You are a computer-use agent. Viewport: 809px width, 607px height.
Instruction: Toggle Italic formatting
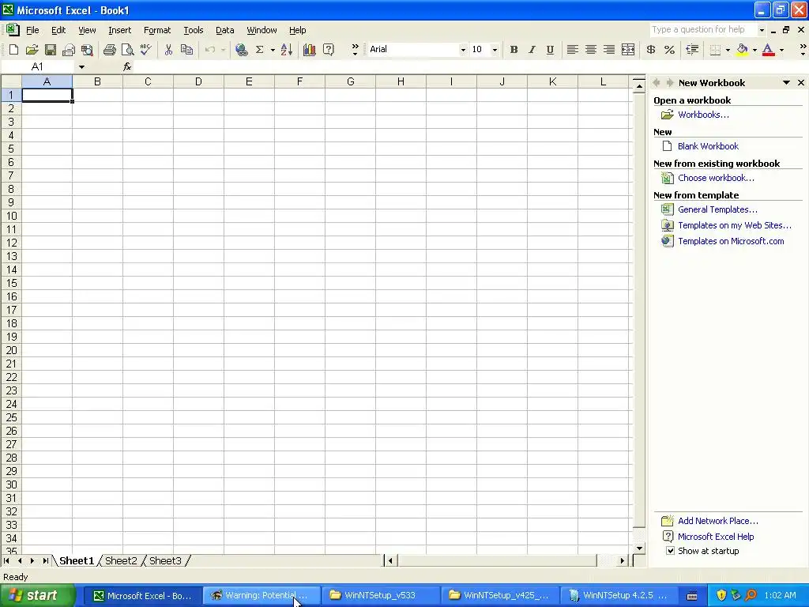[x=532, y=50]
